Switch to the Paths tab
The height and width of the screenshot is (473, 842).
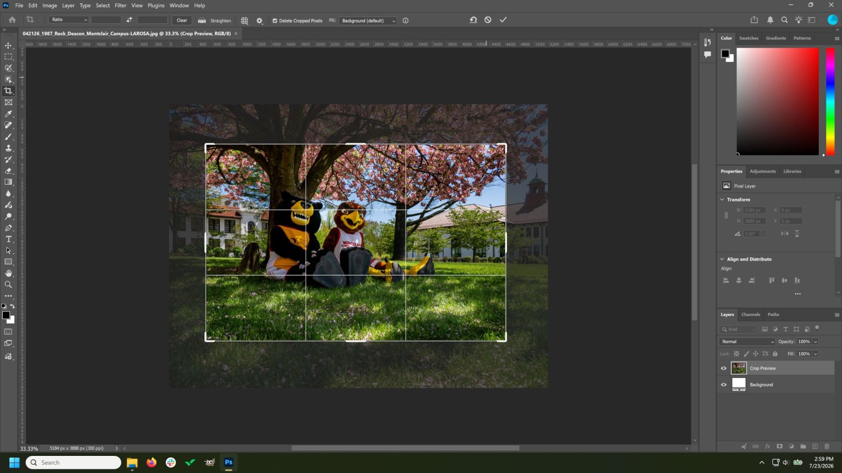(773, 315)
